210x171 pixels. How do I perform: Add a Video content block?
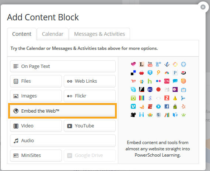(x=36, y=126)
